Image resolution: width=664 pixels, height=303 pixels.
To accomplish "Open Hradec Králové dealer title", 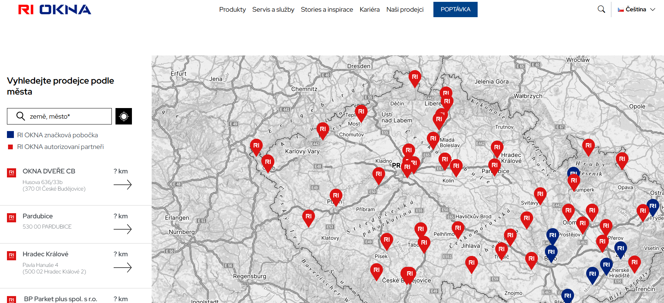I will (45, 254).
